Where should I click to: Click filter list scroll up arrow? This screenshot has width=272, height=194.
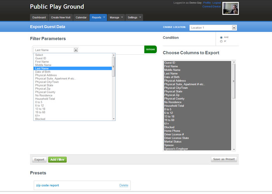pos(114,55)
